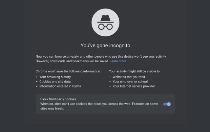Click the "When on, sites can't use cookies" text
The width and height of the screenshot is (210, 132).
tap(98, 104)
